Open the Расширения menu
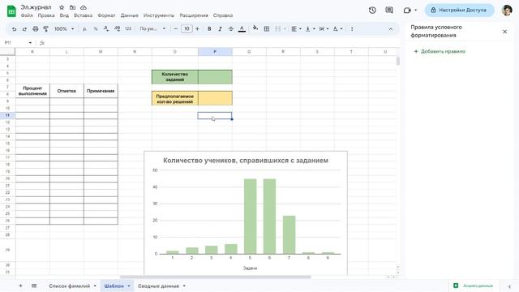Image resolution: width=519 pixels, height=292 pixels. point(194,15)
